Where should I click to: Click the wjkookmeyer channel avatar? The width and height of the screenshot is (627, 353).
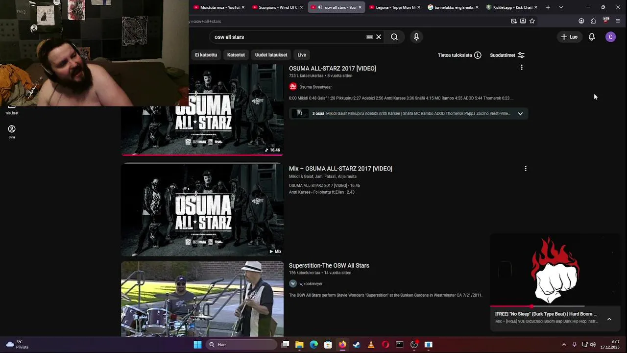click(x=293, y=283)
